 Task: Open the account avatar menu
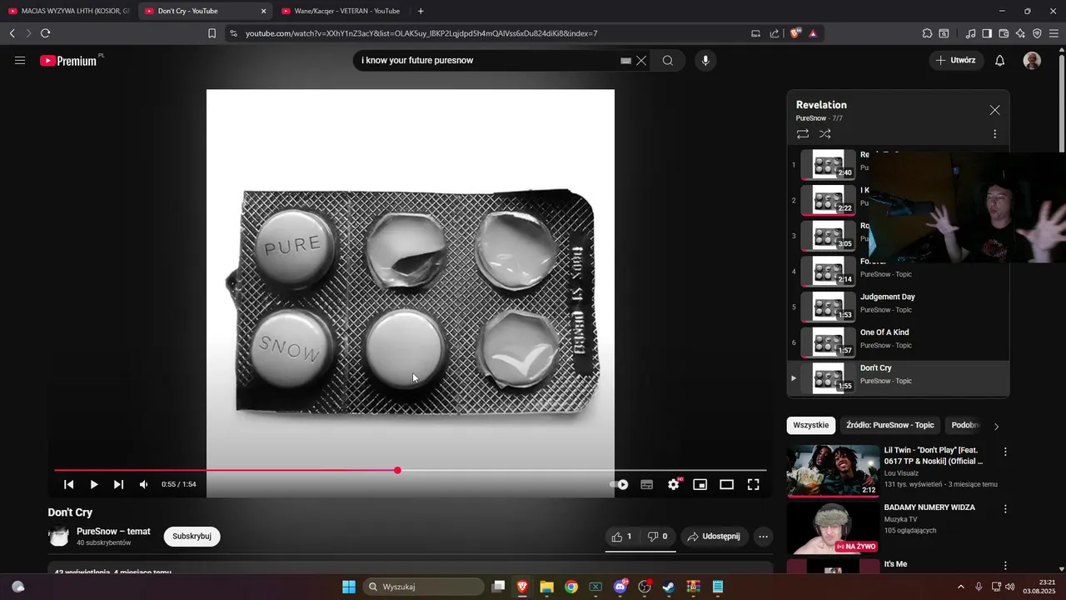click(x=1032, y=60)
